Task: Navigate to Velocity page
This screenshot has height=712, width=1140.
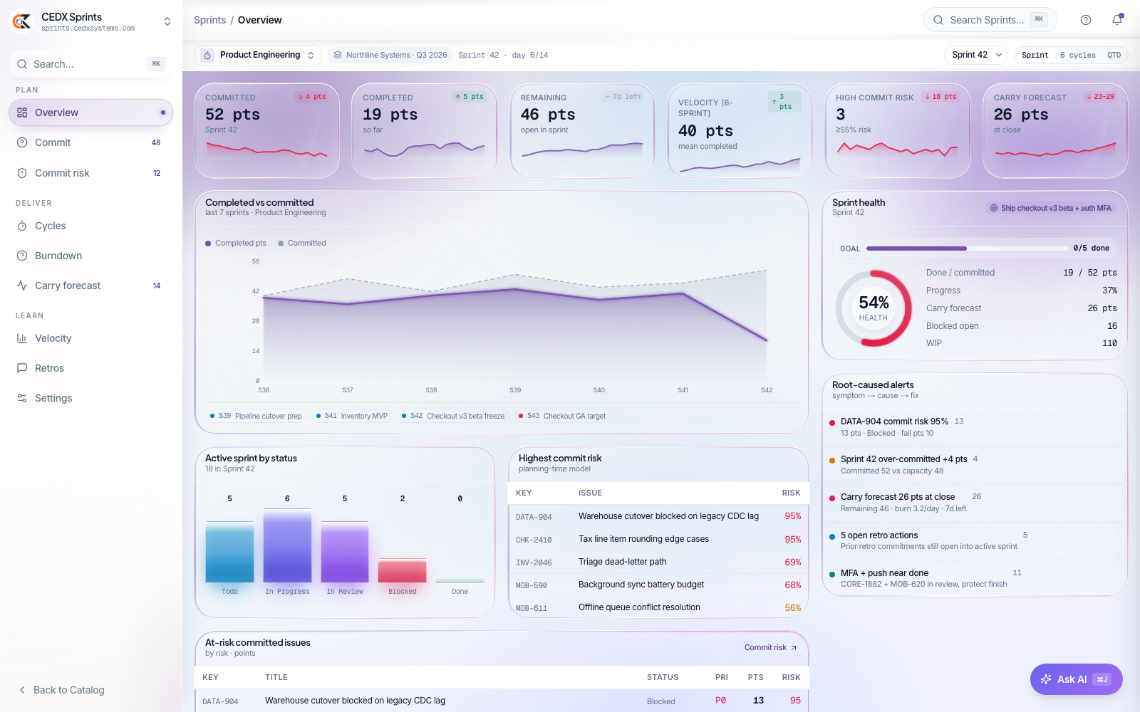Action: [90, 338]
